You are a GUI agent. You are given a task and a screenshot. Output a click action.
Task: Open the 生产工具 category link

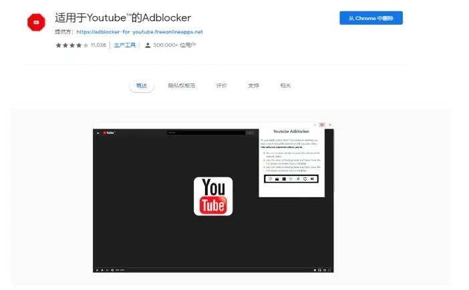[125, 45]
